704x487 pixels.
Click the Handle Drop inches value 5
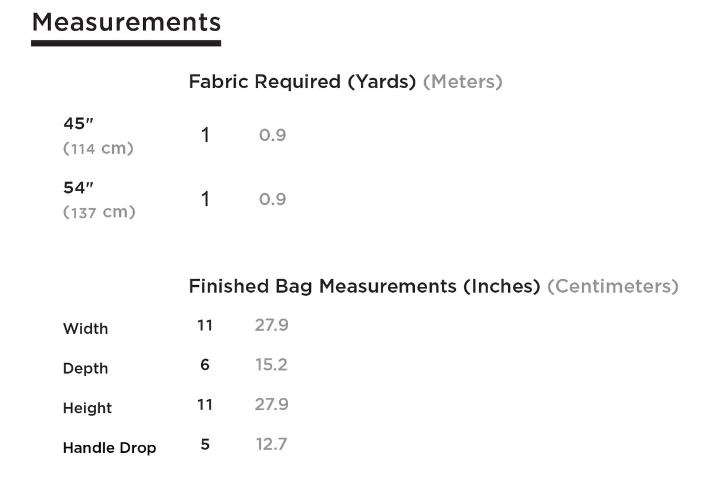205,444
